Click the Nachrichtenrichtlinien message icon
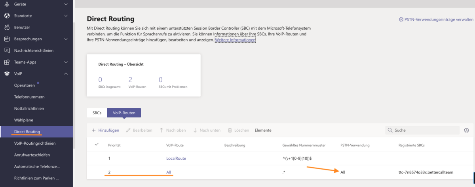 pos(7,51)
